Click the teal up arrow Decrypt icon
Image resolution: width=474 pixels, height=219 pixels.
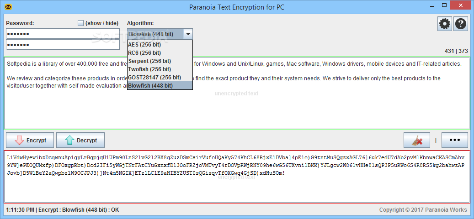69,140
